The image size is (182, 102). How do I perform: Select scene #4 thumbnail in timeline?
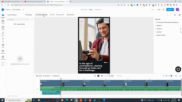105,84
